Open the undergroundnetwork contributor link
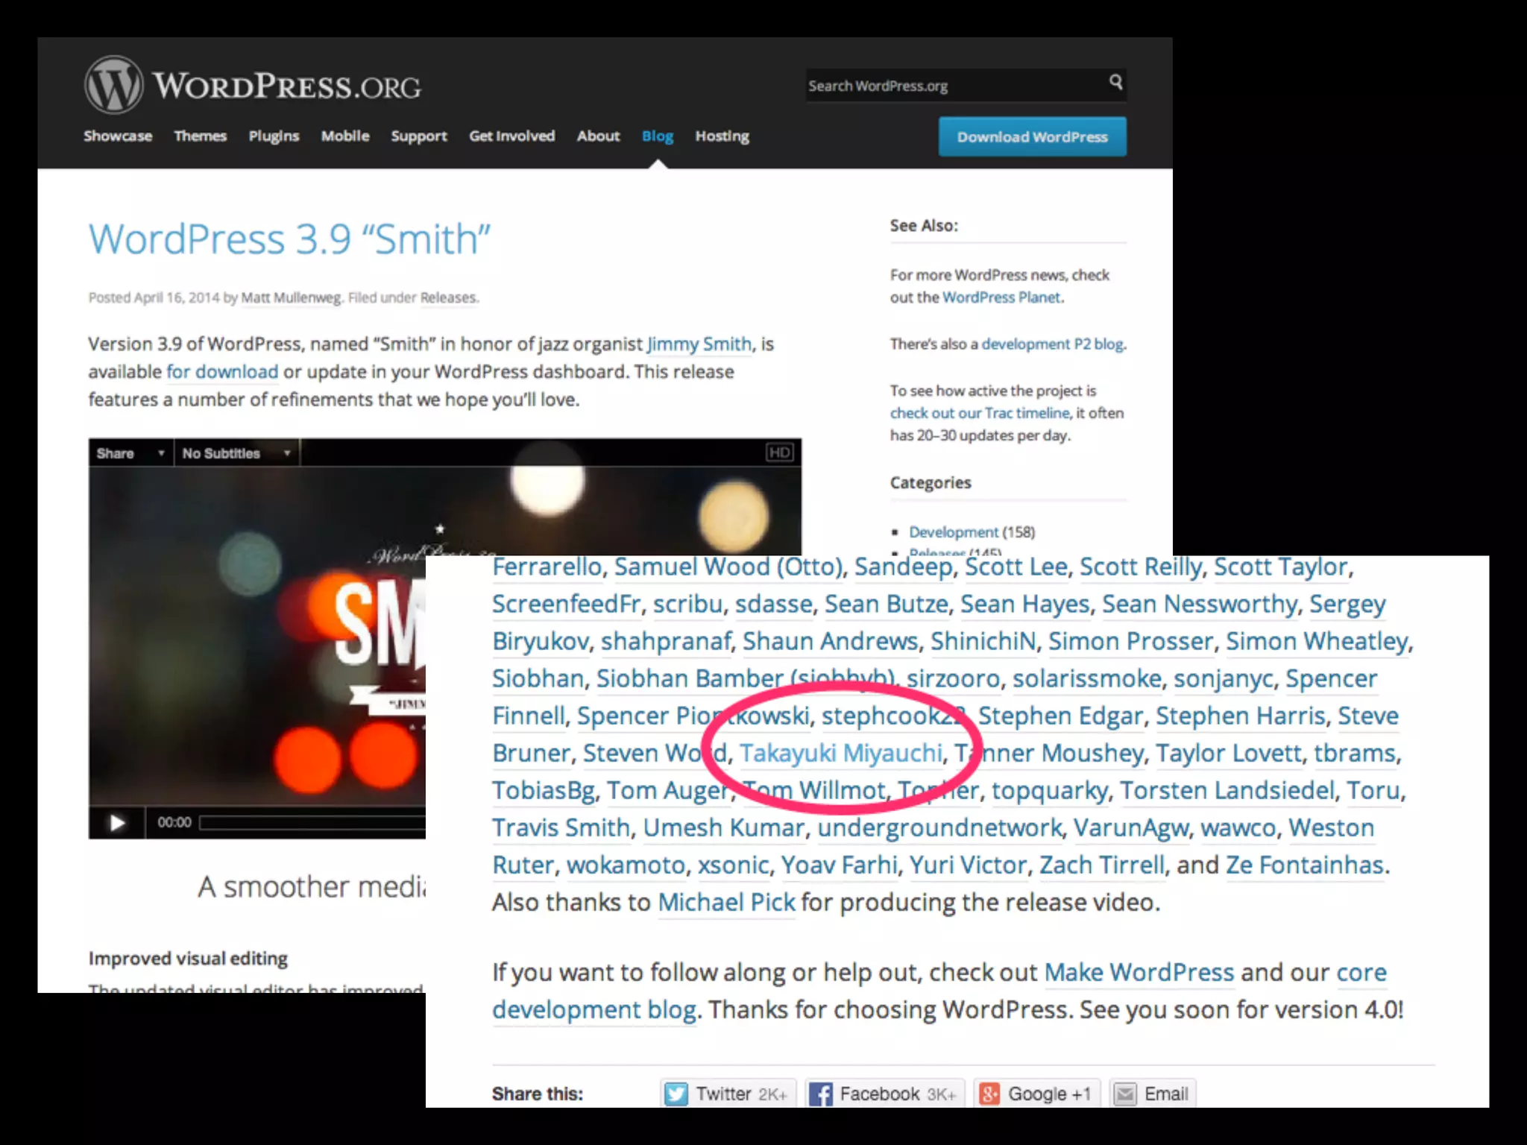This screenshot has height=1145, width=1527. pos(939,827)
